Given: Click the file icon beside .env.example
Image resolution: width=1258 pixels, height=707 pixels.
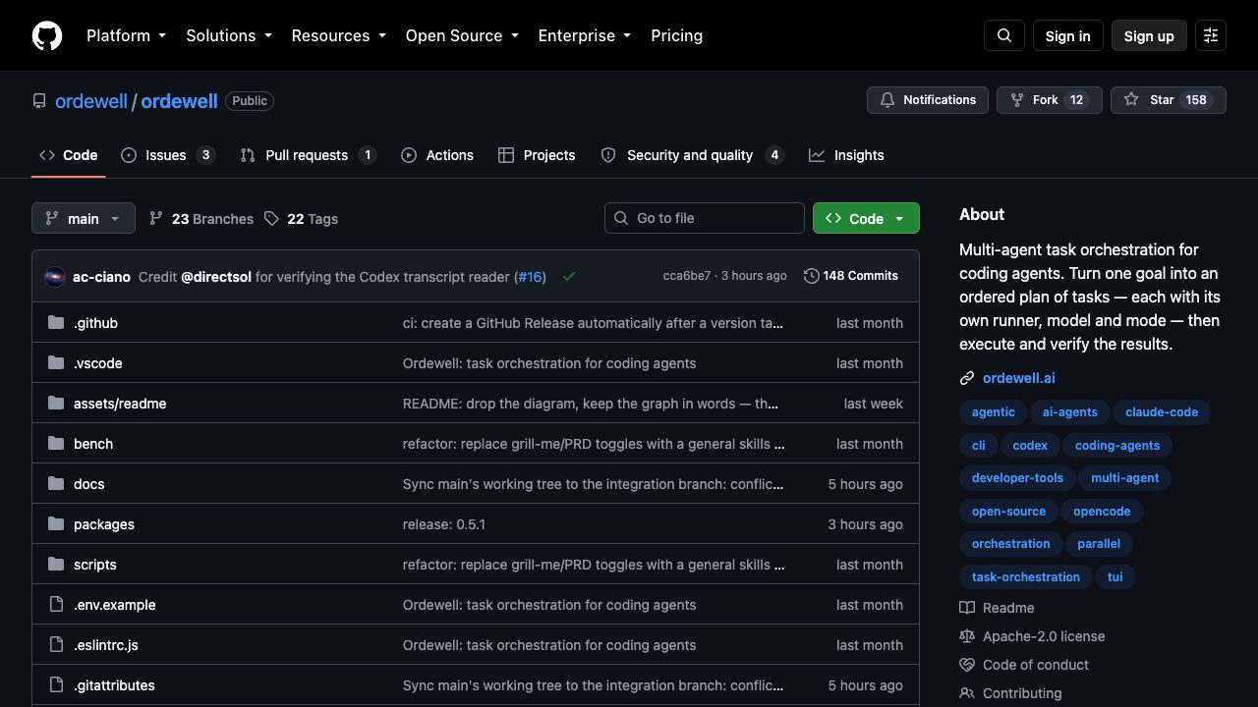Looking at the screenshot, I should point(56,605).
